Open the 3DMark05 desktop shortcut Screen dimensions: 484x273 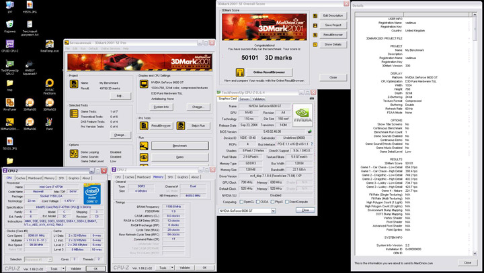click(30, 103)
